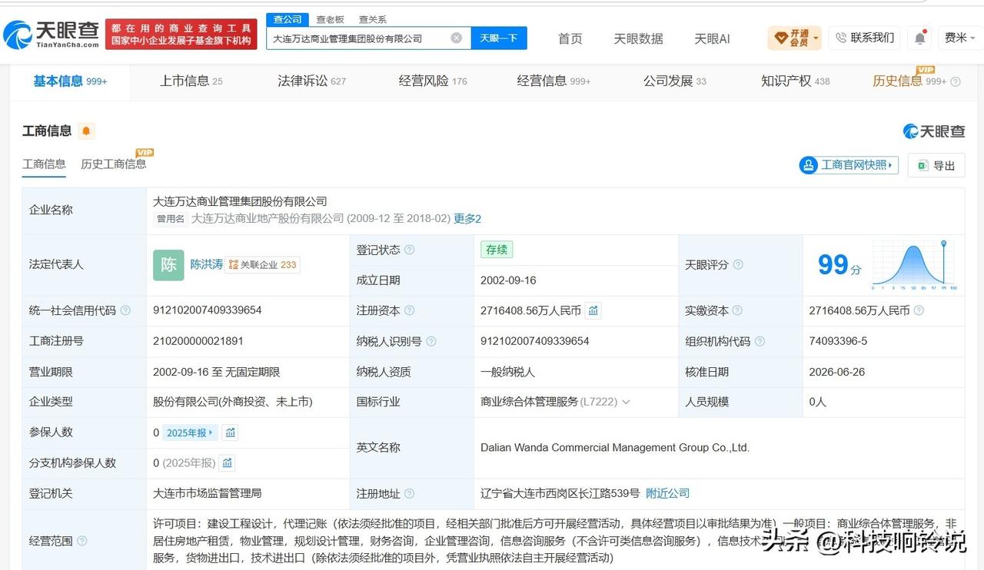Expand the 国标行业 category chevron
Image resolution: width=984 pixels, height=570 pixels.
pos(626,402)
